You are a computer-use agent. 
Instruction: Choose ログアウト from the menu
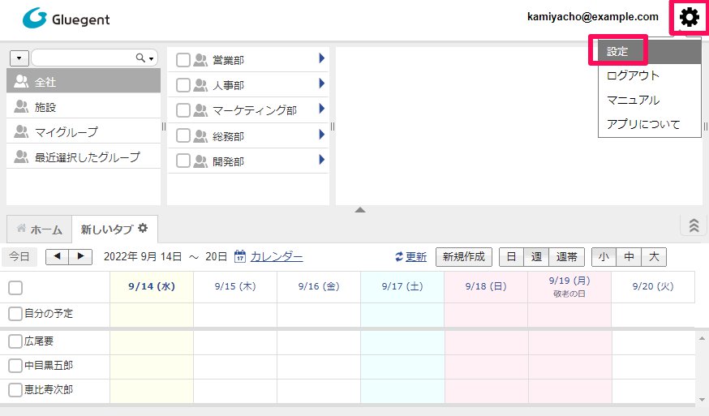click(x=649, y=75)
